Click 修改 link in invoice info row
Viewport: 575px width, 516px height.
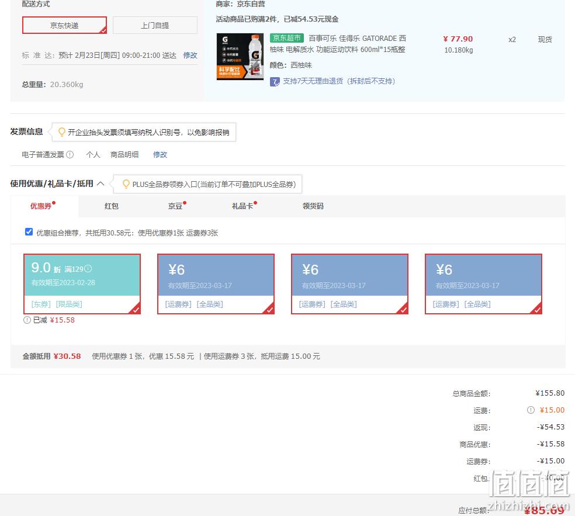[160, 155]
